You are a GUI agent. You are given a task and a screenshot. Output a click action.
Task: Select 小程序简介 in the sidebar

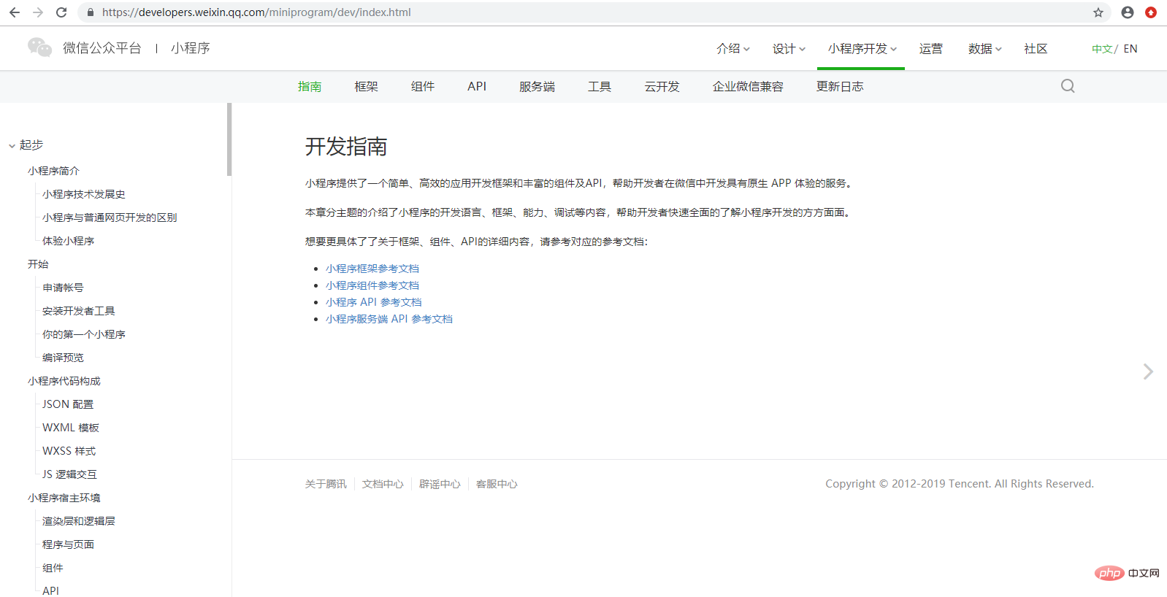[x=53, y=171]
